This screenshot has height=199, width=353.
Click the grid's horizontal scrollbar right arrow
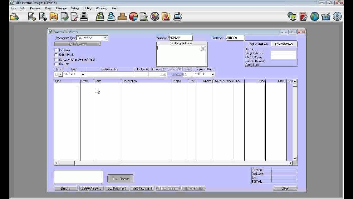[x=290, y=163]
